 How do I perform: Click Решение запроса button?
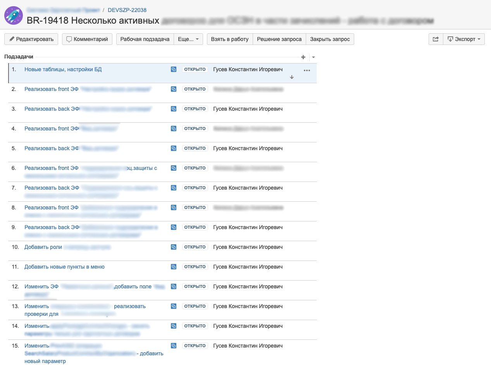point(279,39)
